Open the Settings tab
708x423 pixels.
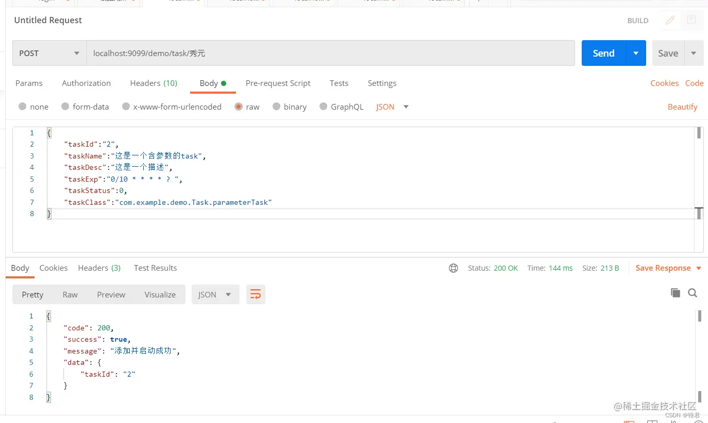[x=382, y=83]
